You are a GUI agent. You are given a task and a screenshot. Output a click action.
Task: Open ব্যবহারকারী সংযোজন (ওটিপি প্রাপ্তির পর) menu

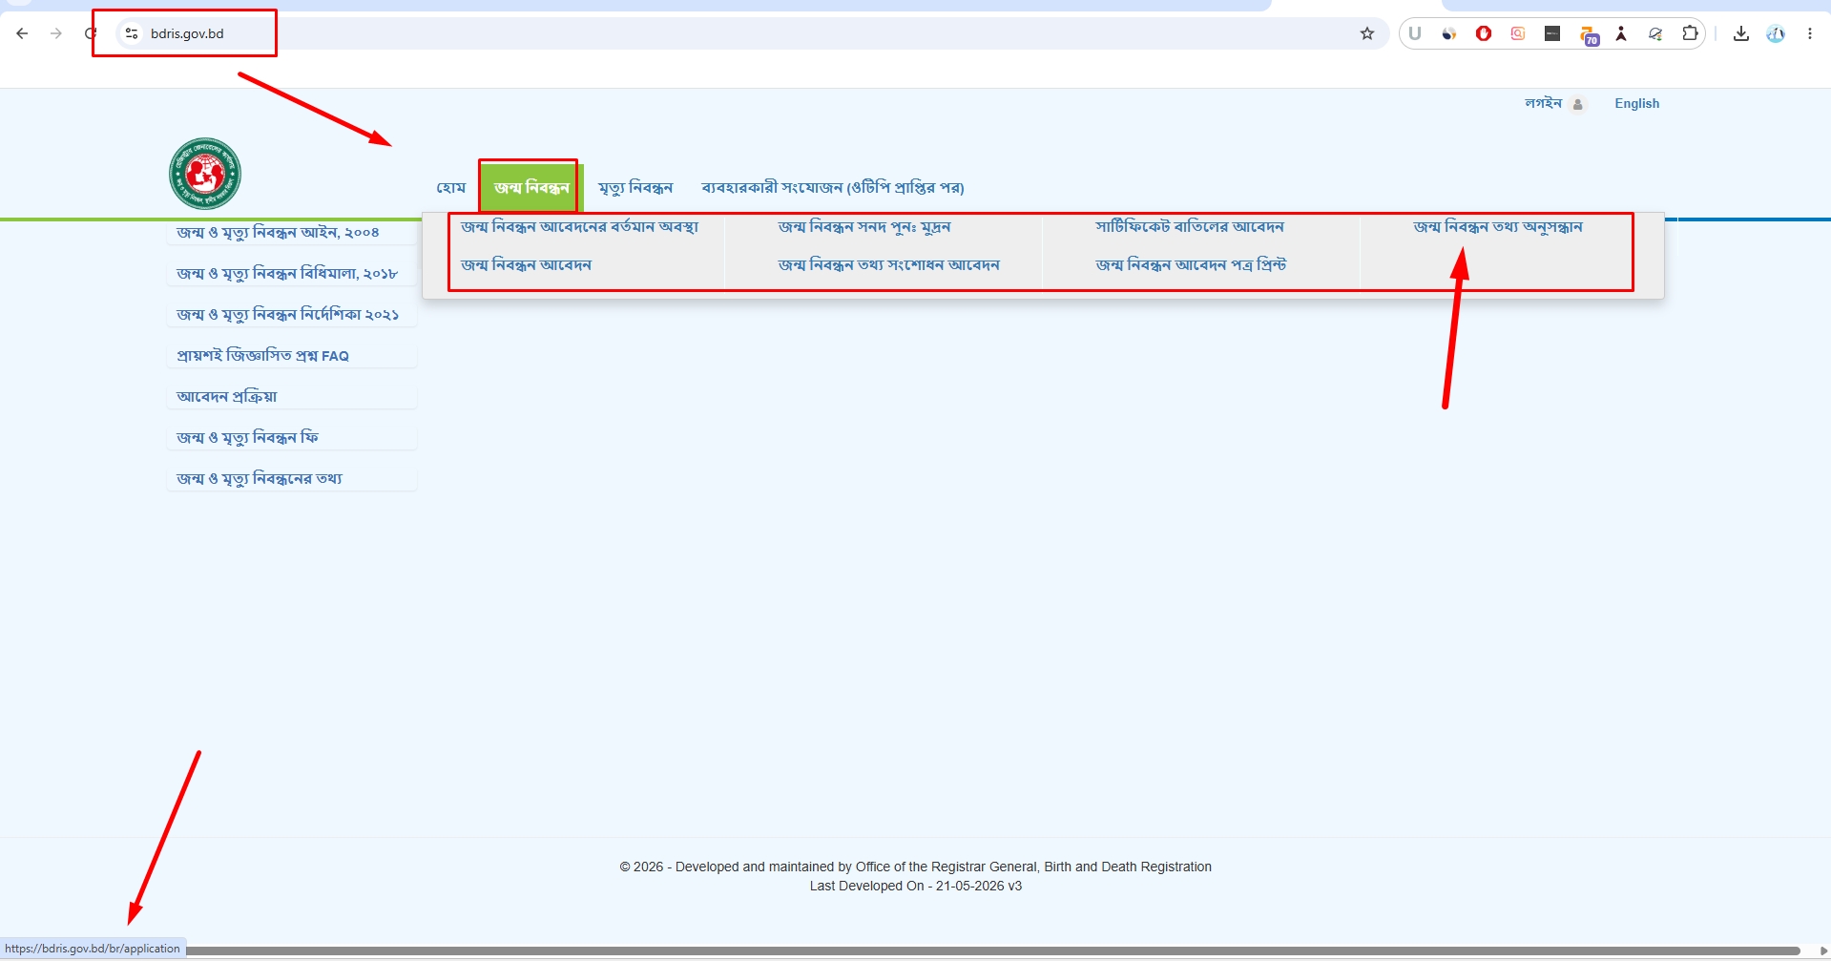pos(833,187)
